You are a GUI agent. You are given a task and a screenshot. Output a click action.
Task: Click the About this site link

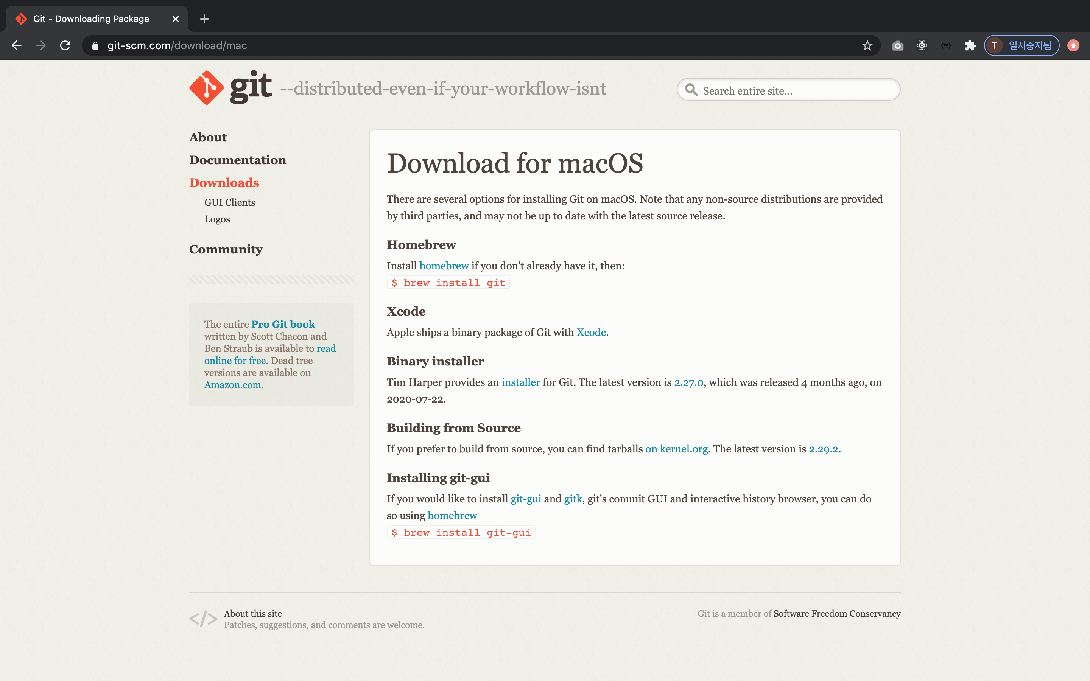(x=253, y=613)
